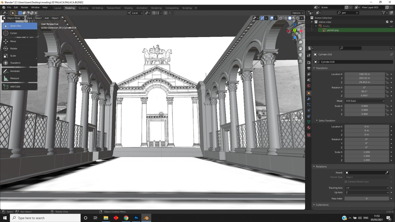
Task: Open the viewport Options button
Action: coord(298,13)
